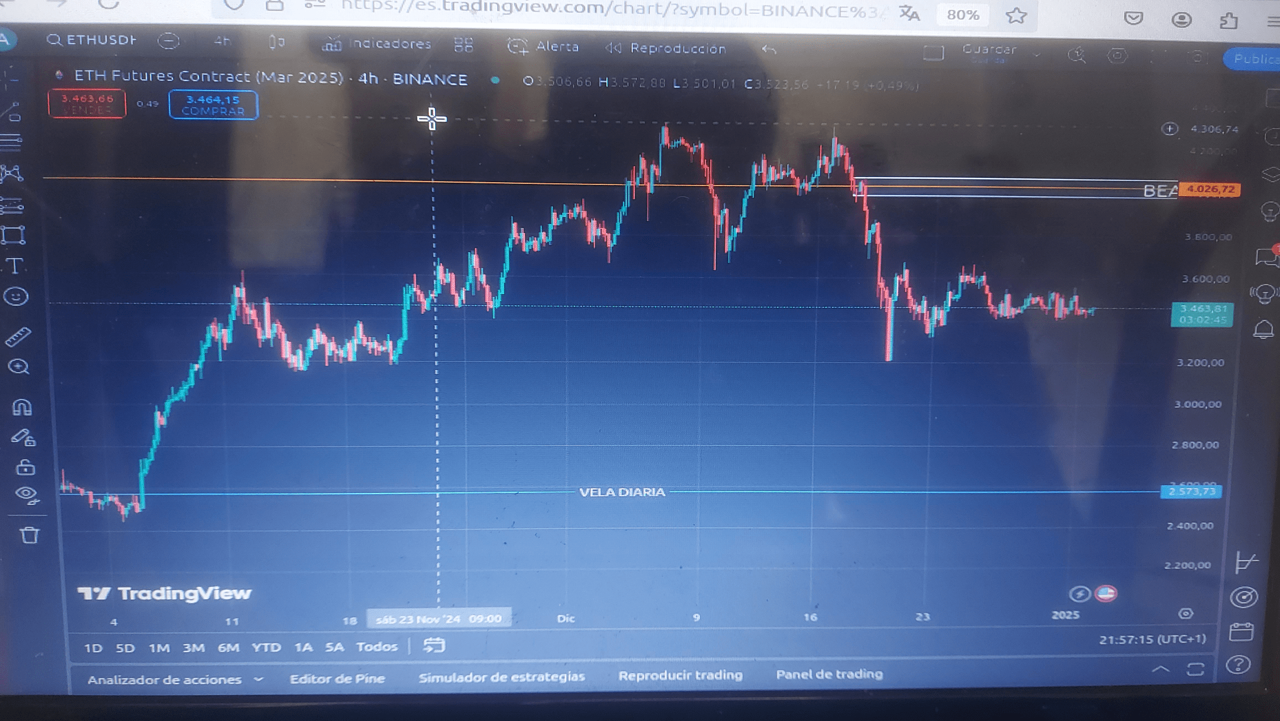
Task: Select the 6M time range
Action: point(228,647)
